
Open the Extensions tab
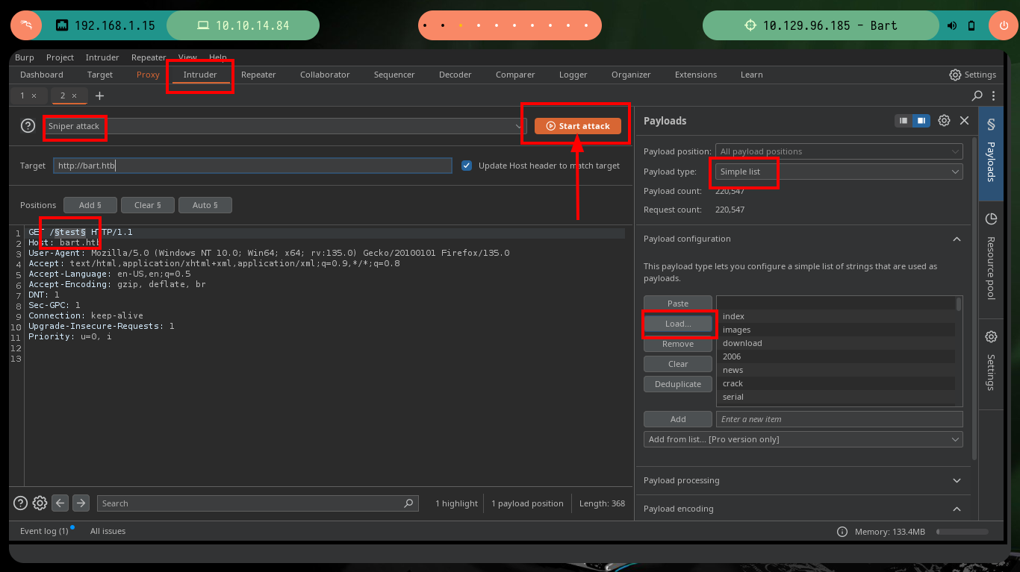[x=695, y=75]
